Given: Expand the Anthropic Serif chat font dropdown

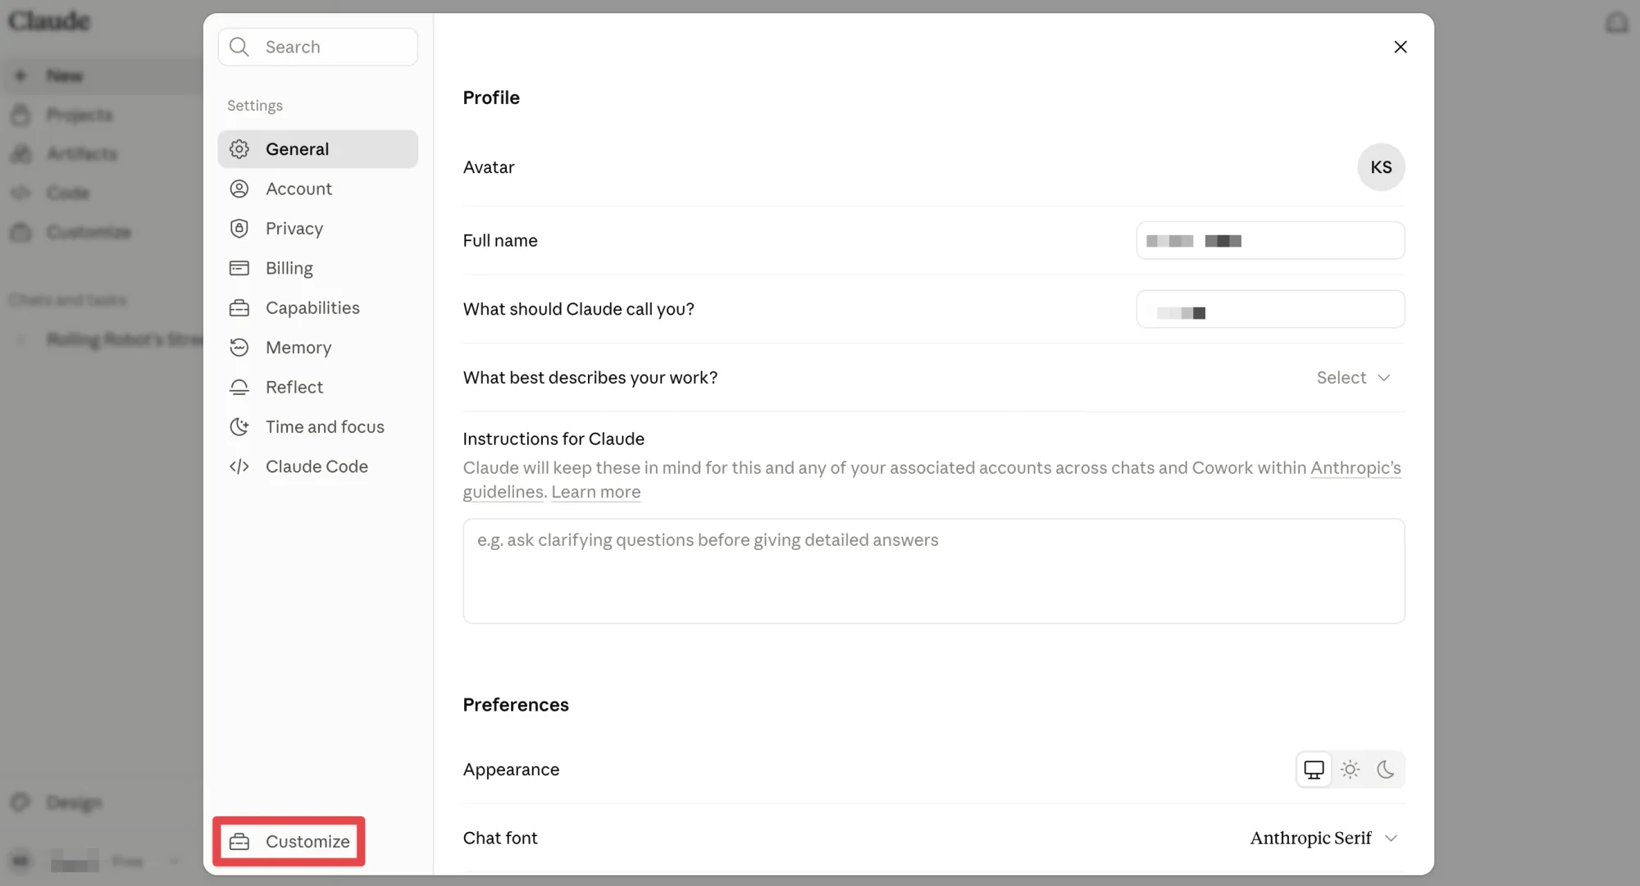Looking at the screenshot, I should click(x=1323, y=838).
